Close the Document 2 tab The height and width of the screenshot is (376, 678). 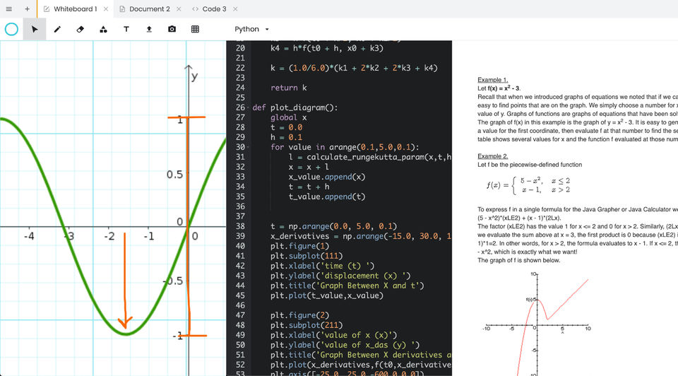178,9
